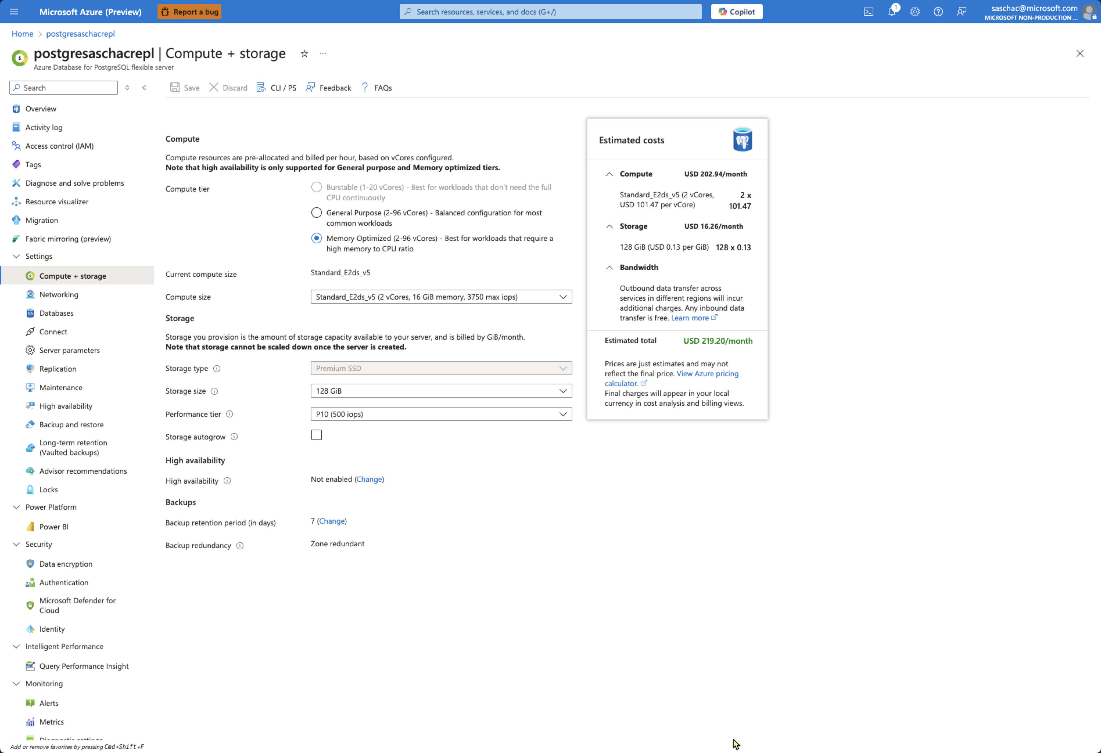Collapse Bandwidth cost section

click(609, 267)
